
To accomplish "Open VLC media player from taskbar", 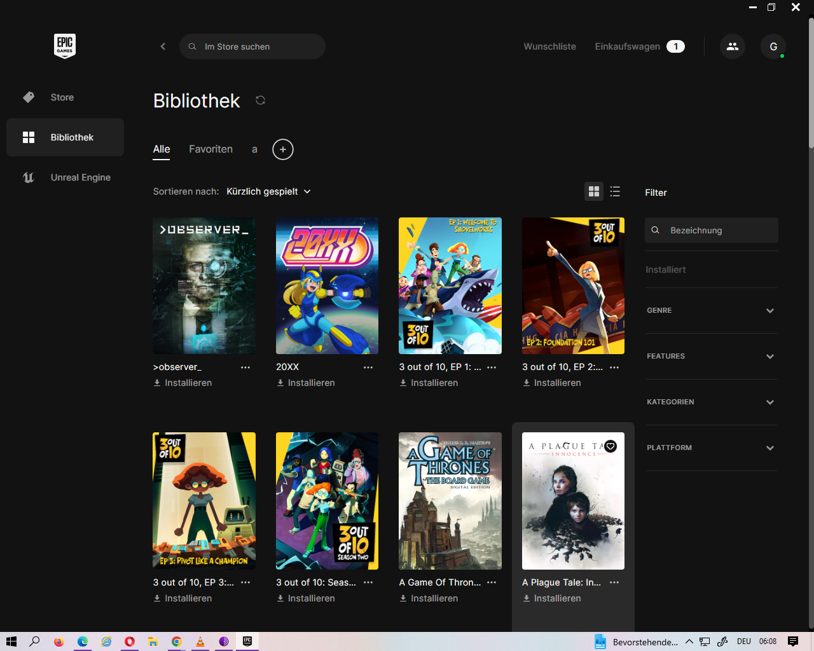I will (200, 641).
